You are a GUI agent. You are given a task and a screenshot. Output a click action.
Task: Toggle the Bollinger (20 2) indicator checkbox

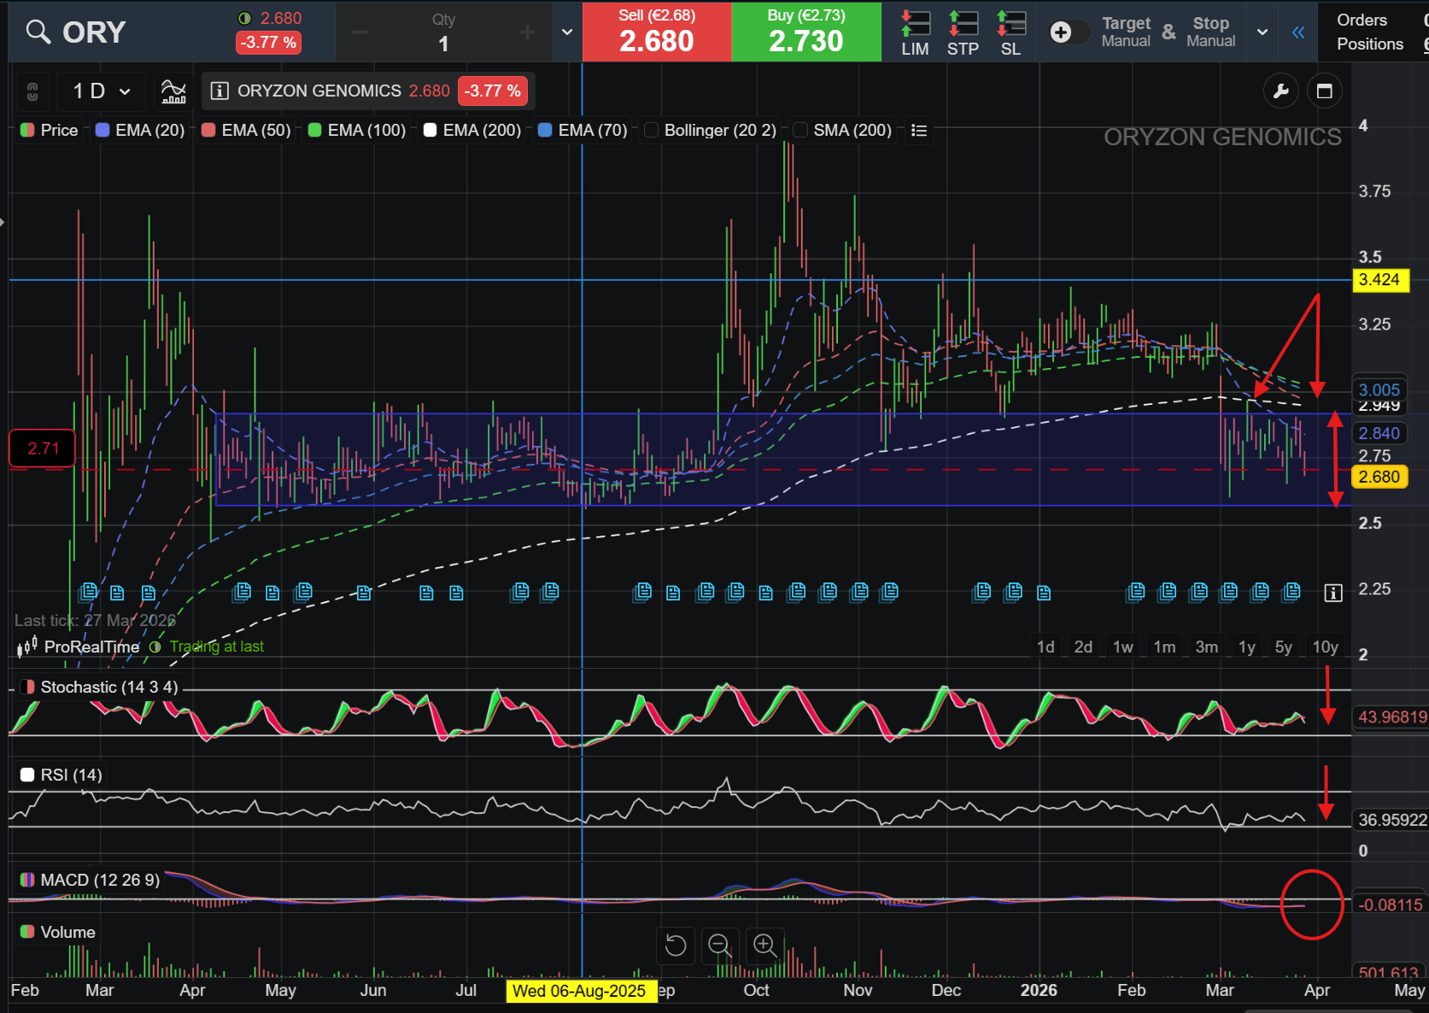click(x=652, y=130)
